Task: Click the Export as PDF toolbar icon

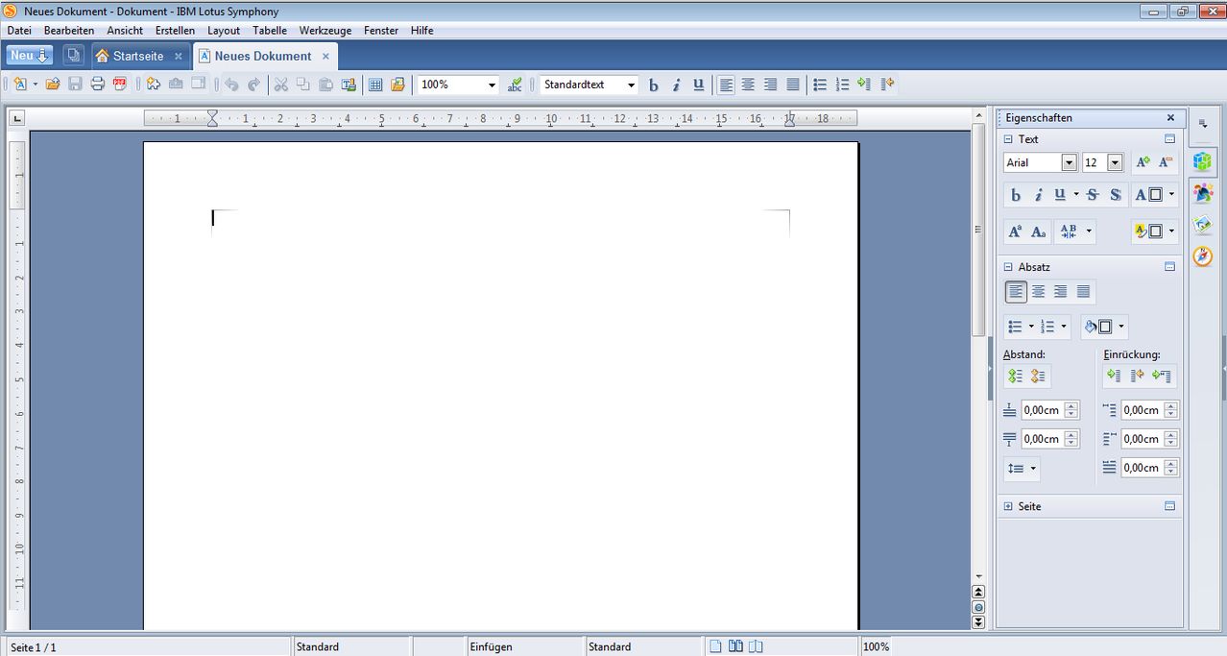Action: click(120, 85)
